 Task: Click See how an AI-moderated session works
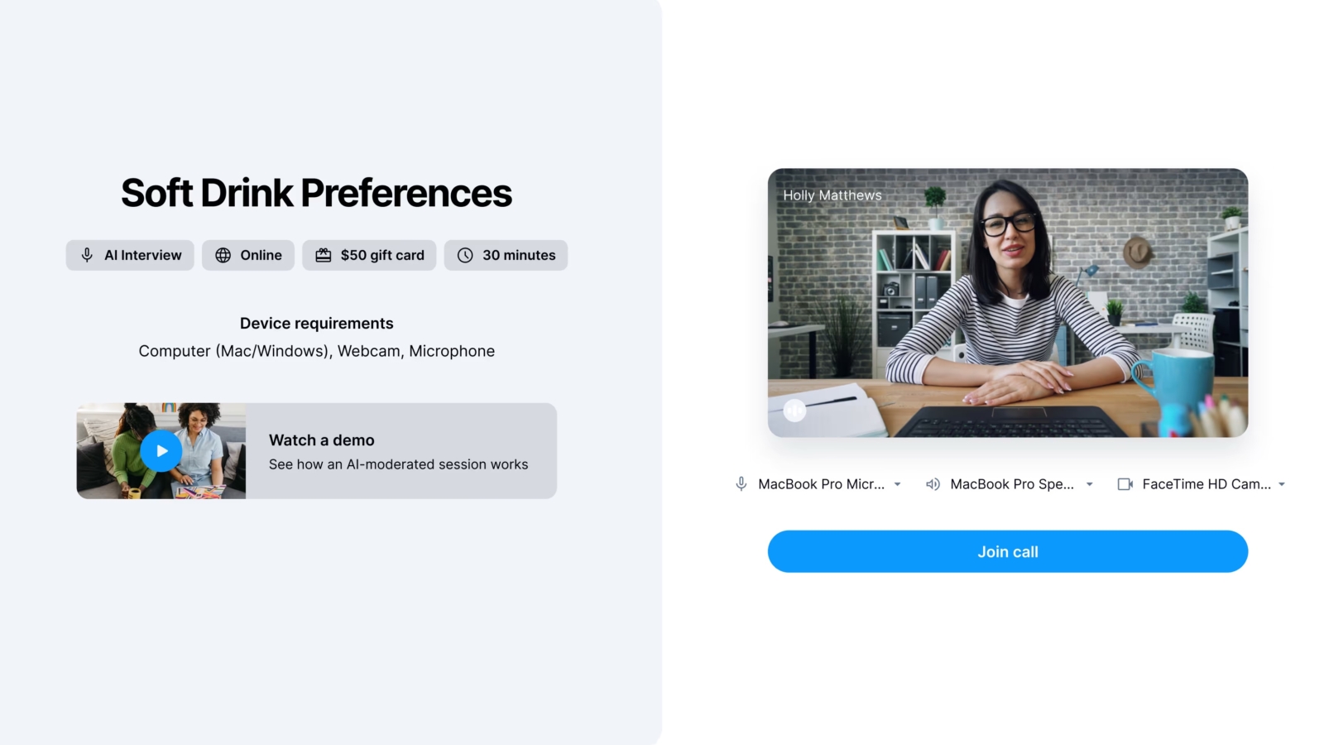pos(398,464)
